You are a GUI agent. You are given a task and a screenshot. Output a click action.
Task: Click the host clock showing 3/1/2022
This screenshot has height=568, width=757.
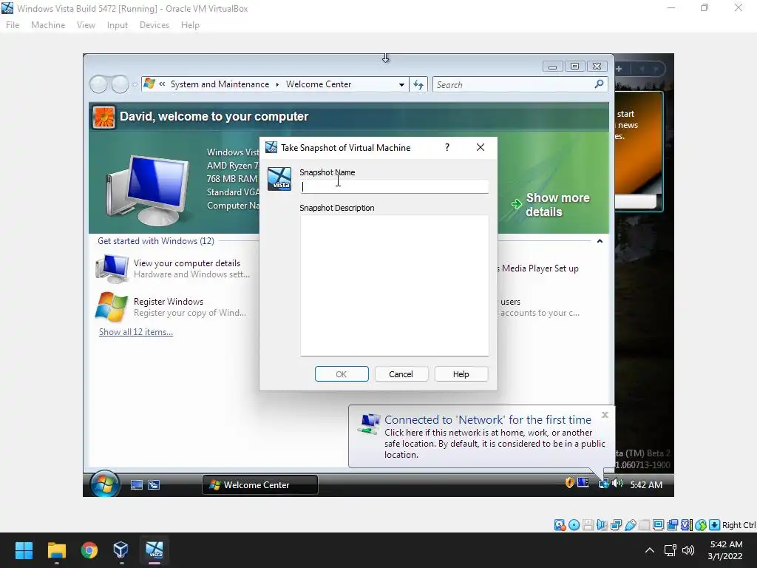coord(724,550)
